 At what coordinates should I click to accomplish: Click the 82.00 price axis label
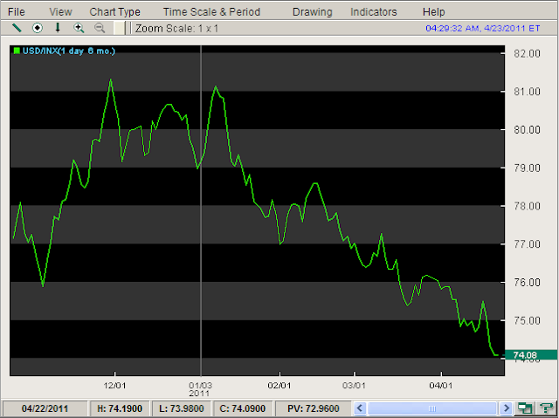coord(527,53)
